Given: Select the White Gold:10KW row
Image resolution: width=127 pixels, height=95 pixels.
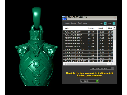Looking at the screenshot, I should pyautogui.click(x=88, y=55).
